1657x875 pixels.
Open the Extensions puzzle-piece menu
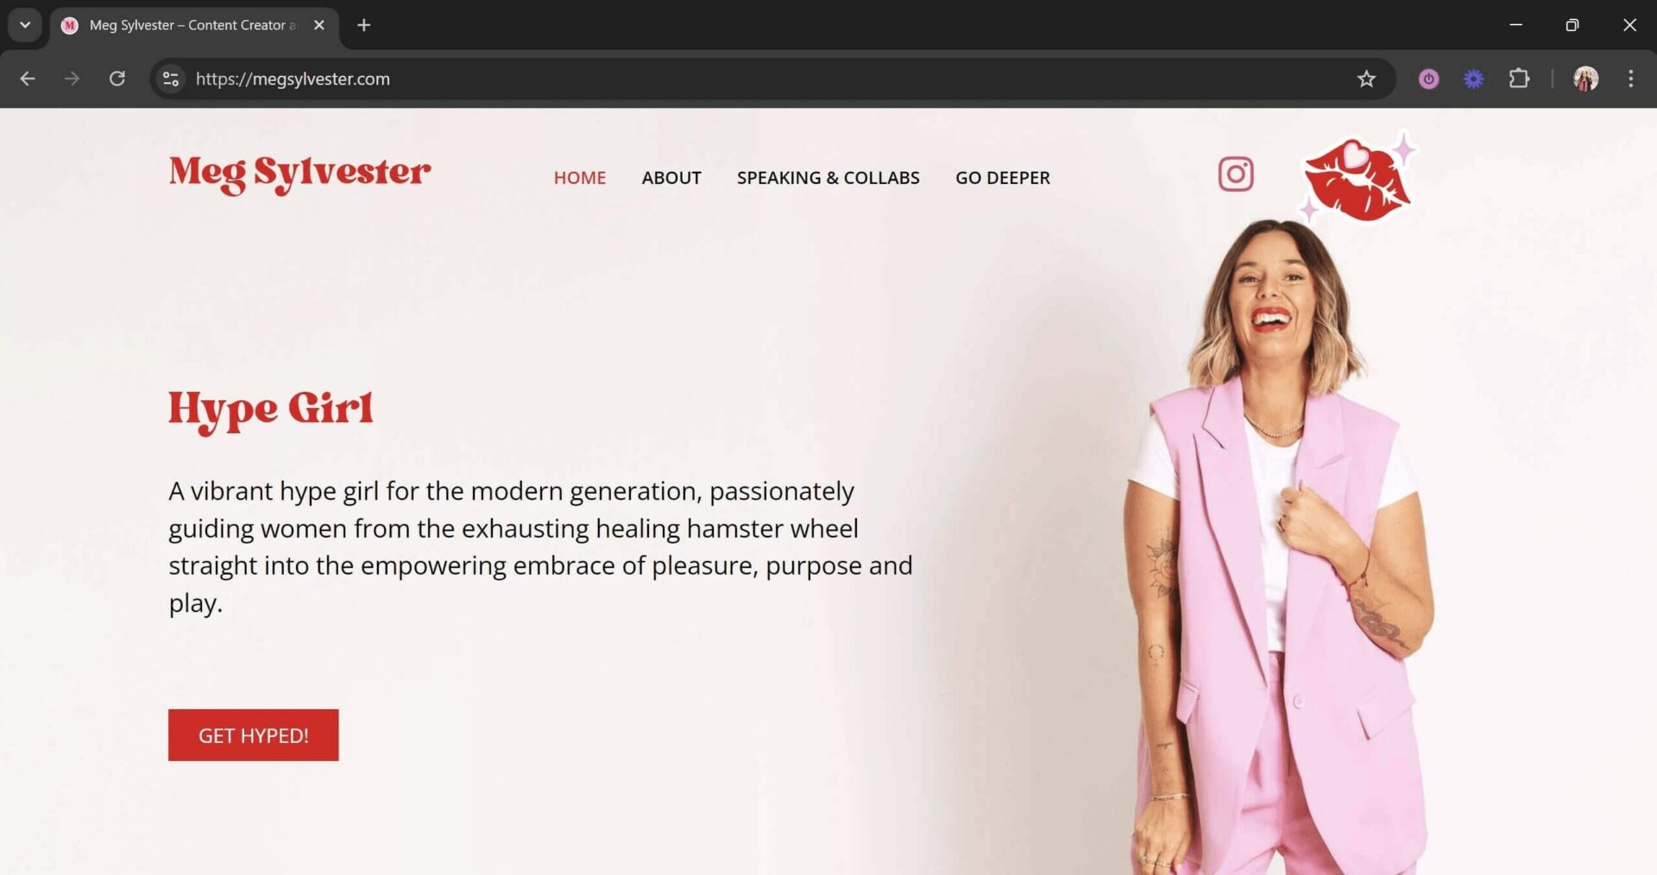1519,79
